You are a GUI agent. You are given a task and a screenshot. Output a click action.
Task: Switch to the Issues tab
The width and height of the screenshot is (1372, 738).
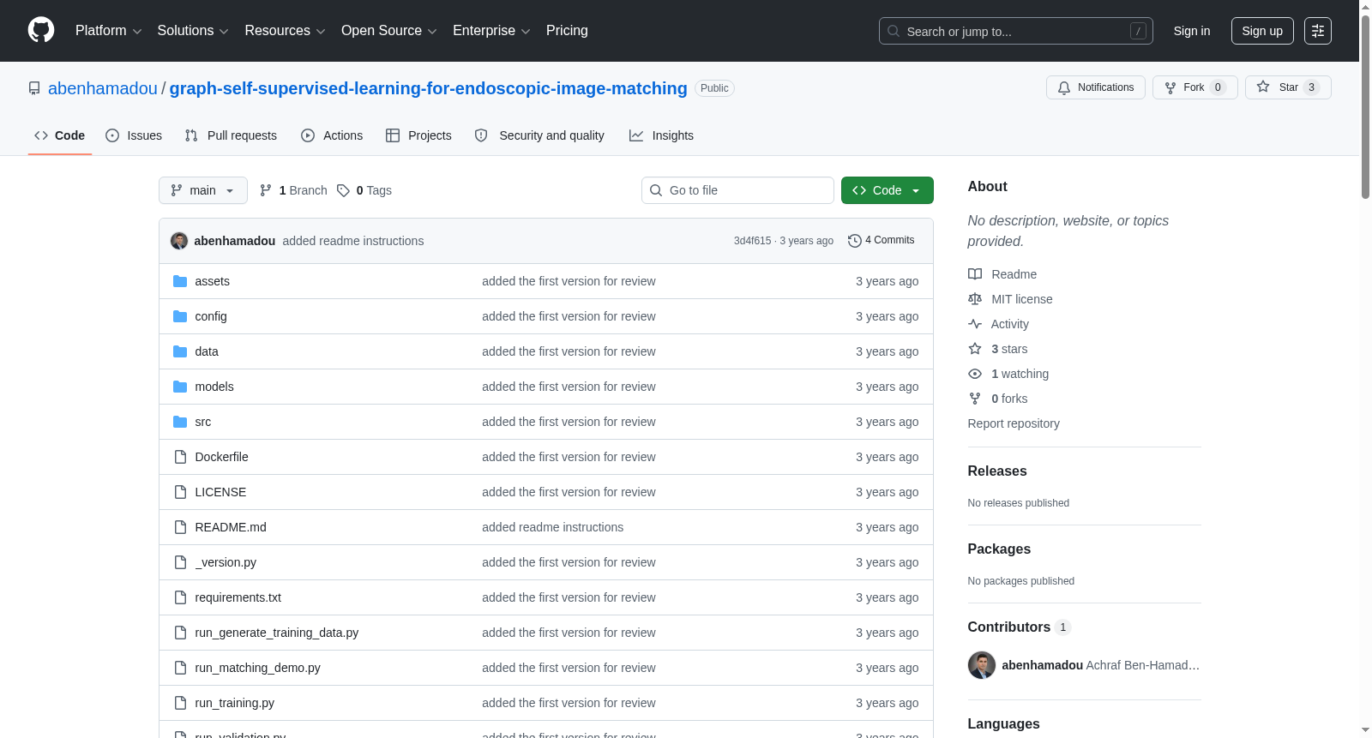134,135
